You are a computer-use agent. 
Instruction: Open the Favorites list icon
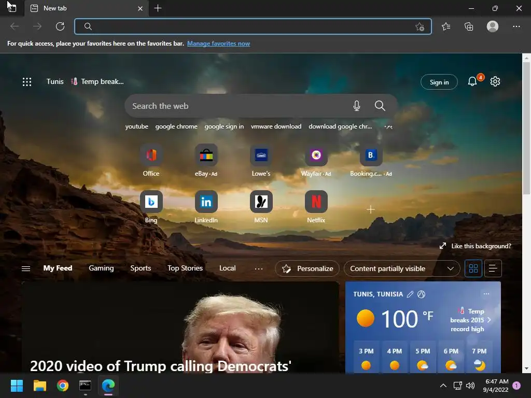446,26
